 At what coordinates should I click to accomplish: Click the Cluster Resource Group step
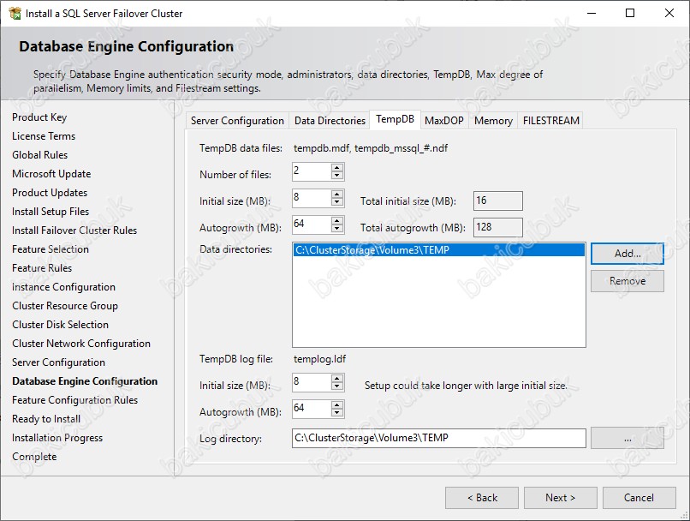click(65, 306)
